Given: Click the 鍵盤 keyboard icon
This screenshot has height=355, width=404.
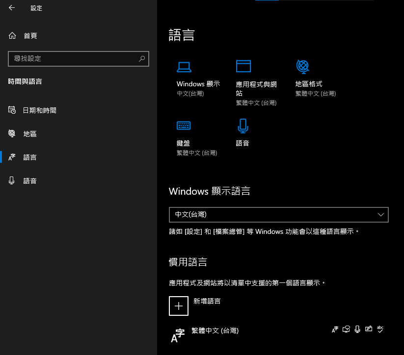Looking at the screenshot, I should coord(184,126).
